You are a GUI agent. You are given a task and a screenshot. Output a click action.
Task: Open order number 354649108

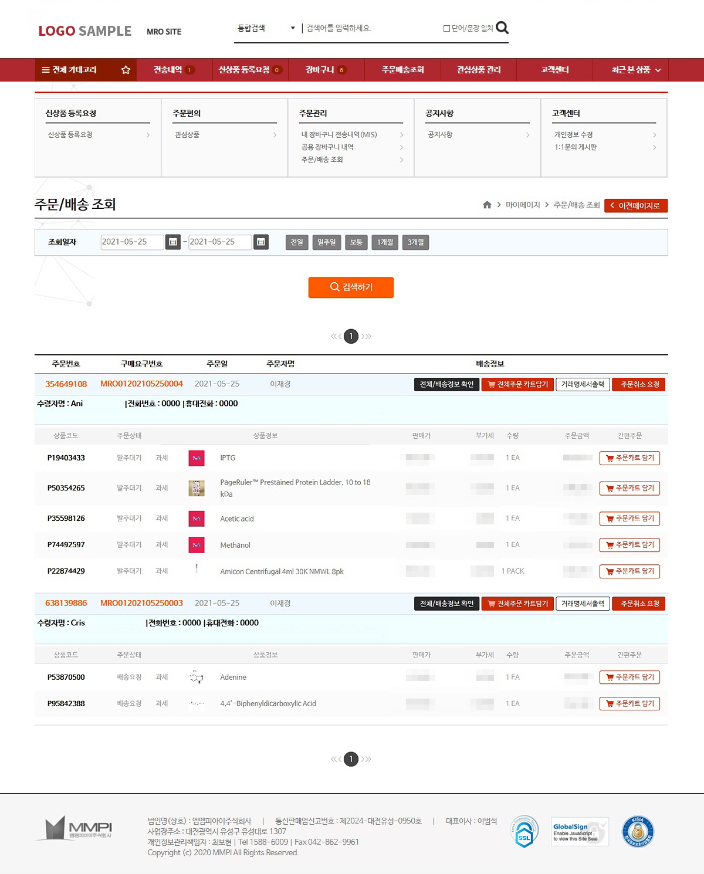pos(66,384)
